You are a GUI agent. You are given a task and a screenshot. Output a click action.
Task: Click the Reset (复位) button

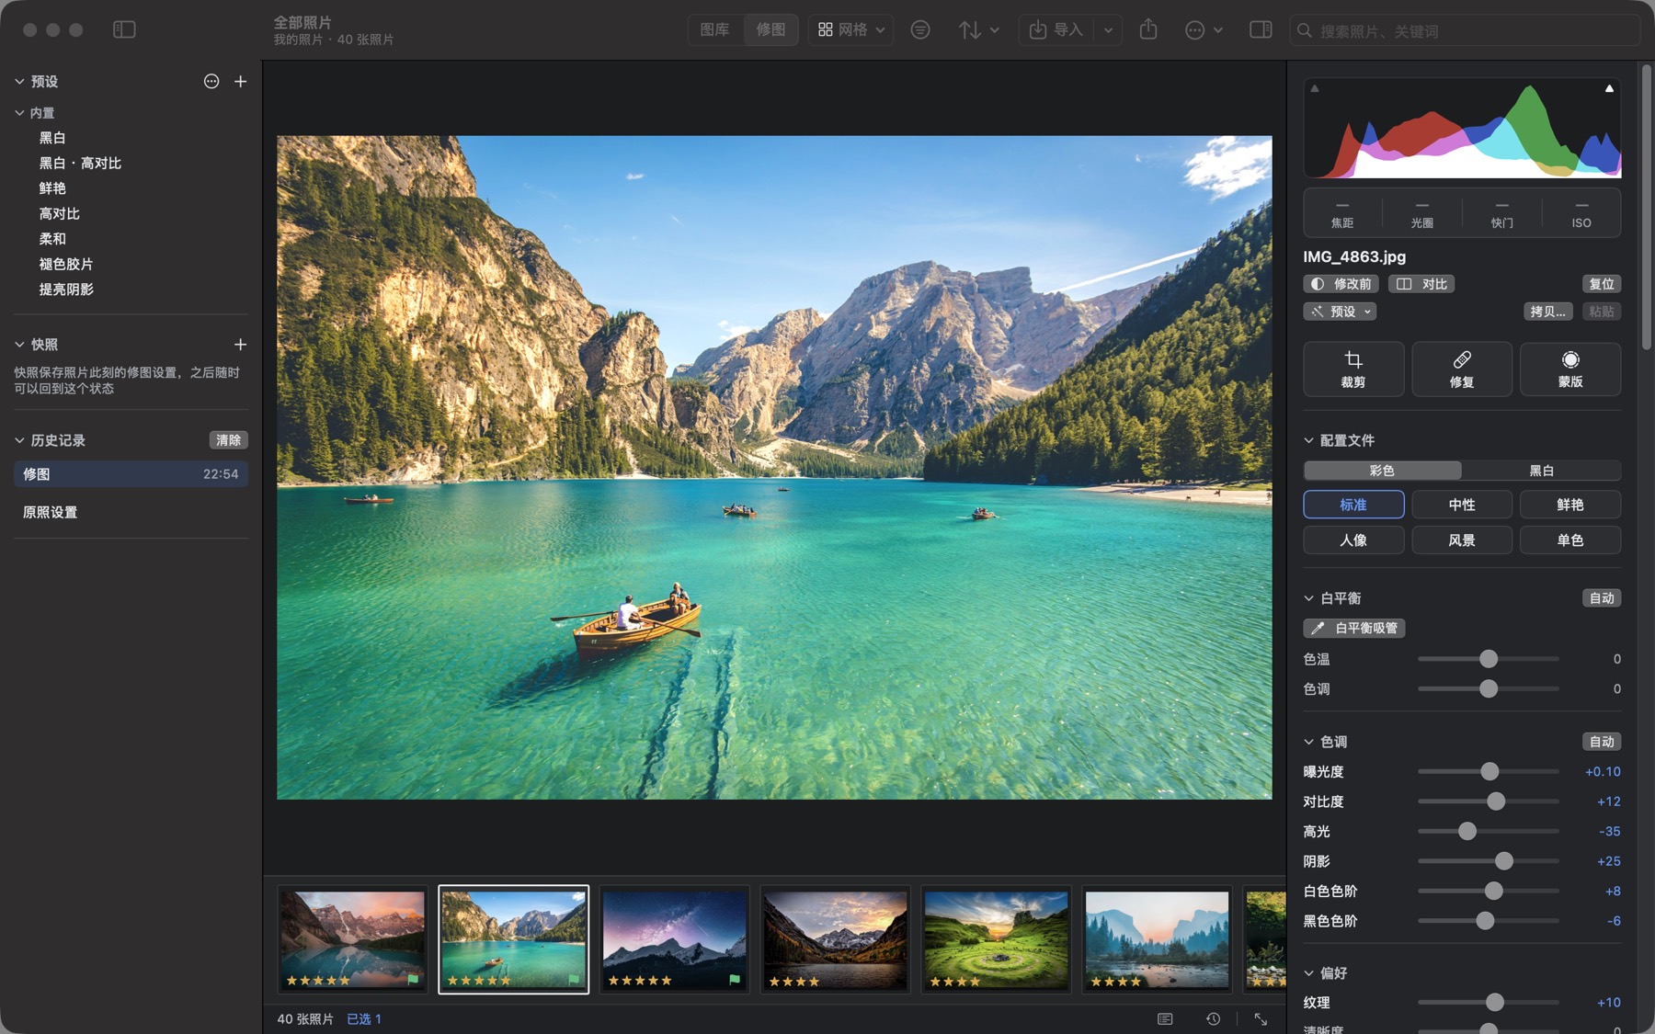coord(1601,284)
